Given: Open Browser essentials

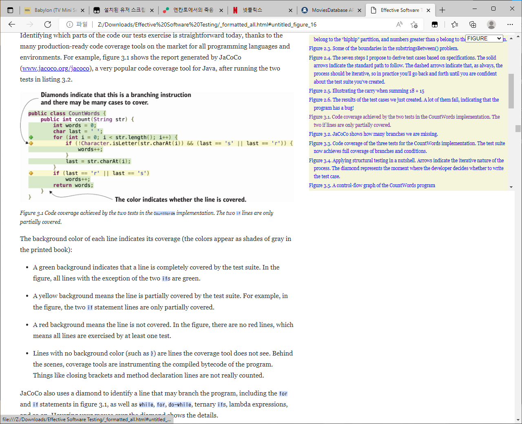Looking at the screenshot, I should pos(435,24).
